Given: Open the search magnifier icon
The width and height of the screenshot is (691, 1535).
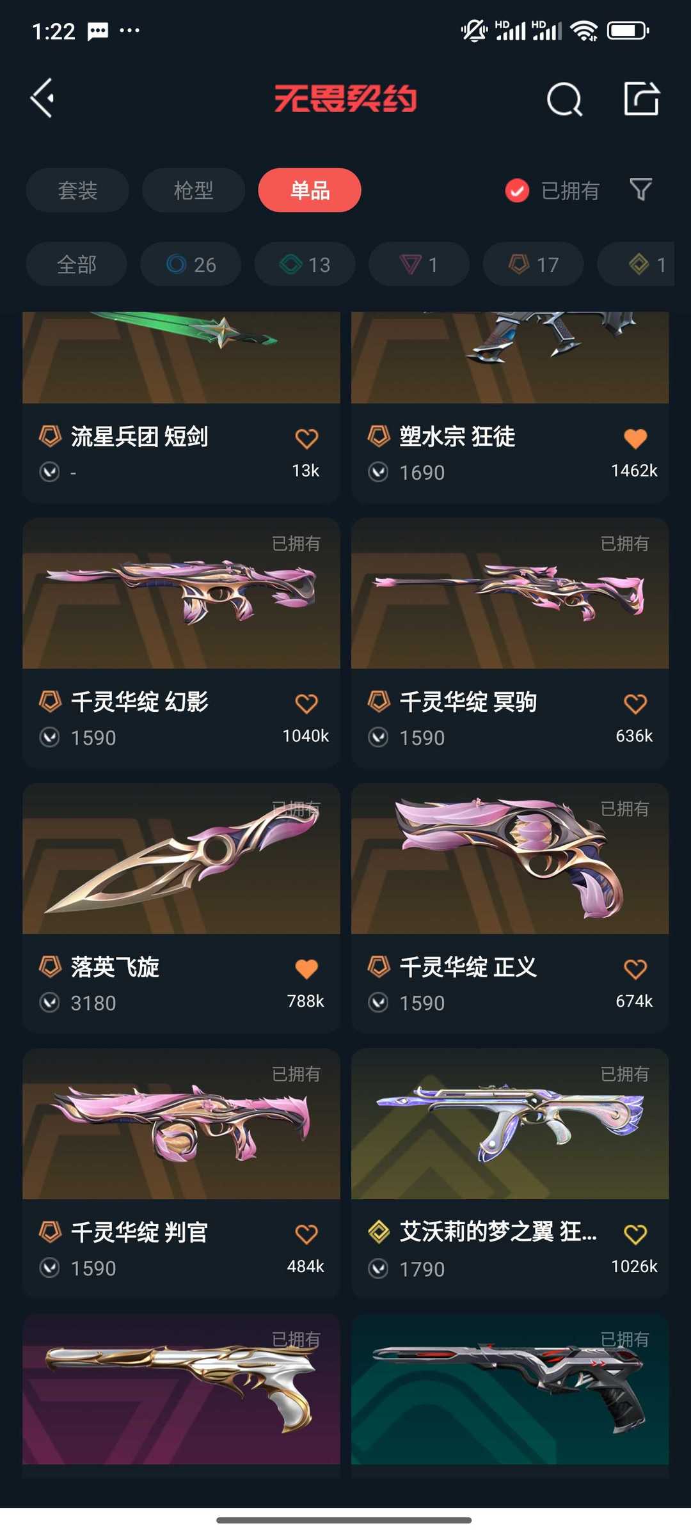Looking at the screenshot, I should click(564, 99).
